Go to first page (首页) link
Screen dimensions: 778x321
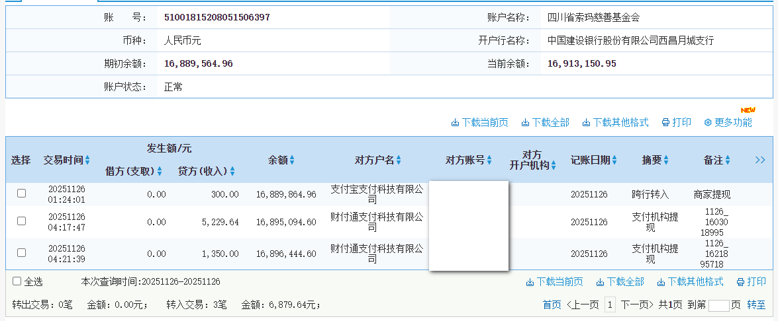[552, 304]
